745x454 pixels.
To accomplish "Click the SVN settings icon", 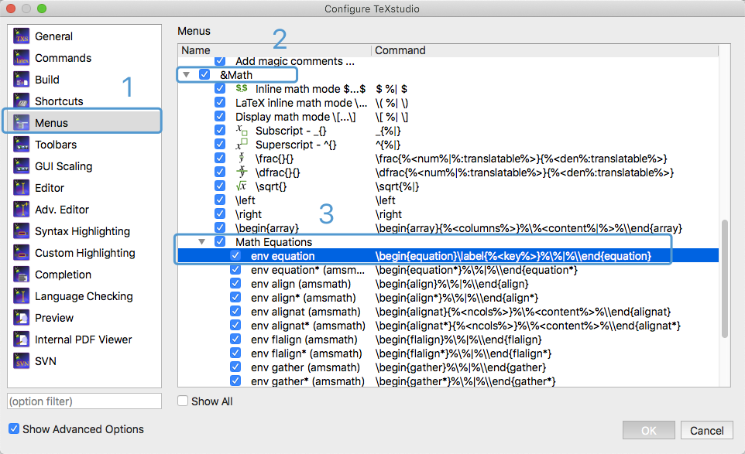I will pyautogui.click(x=21, y=360).
